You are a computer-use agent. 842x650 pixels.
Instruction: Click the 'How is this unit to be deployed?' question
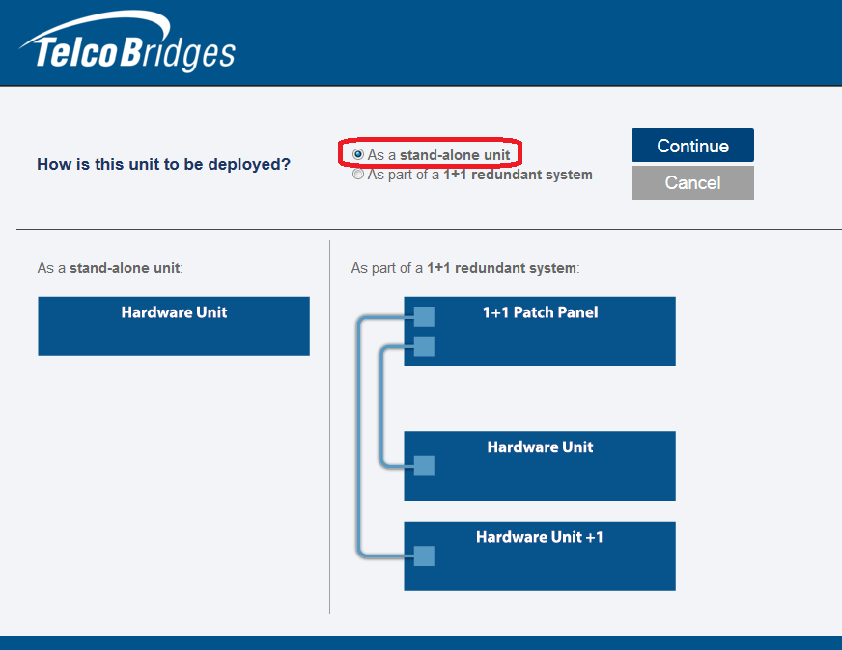[x=163, y=164]
